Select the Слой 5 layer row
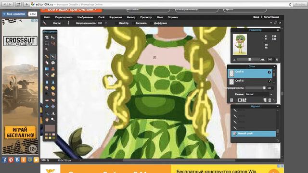The height and width of the screenshot is (173, 308). click(250, 81)
